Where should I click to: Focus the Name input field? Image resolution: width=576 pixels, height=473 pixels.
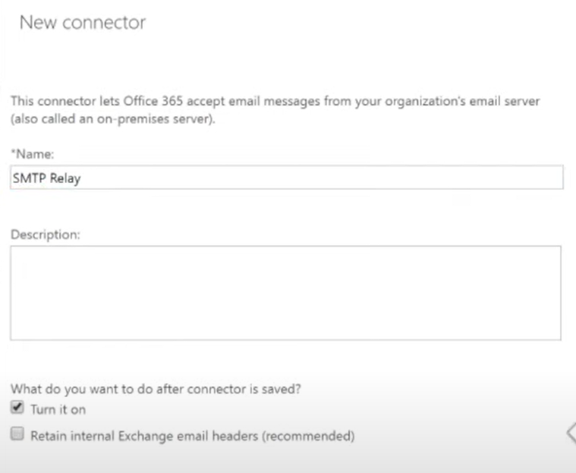287,178
